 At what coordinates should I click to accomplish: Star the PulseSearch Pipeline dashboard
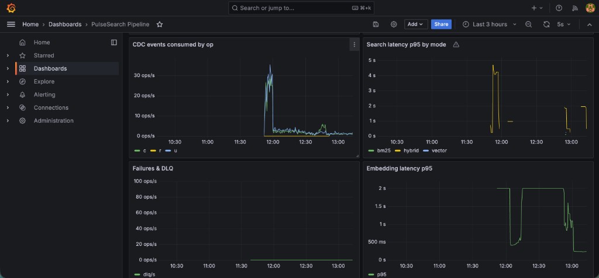point(160,25)
